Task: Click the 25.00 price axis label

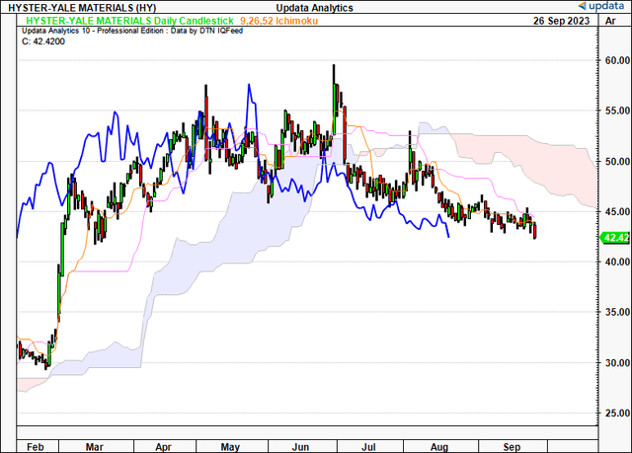Action: [617, 414]
